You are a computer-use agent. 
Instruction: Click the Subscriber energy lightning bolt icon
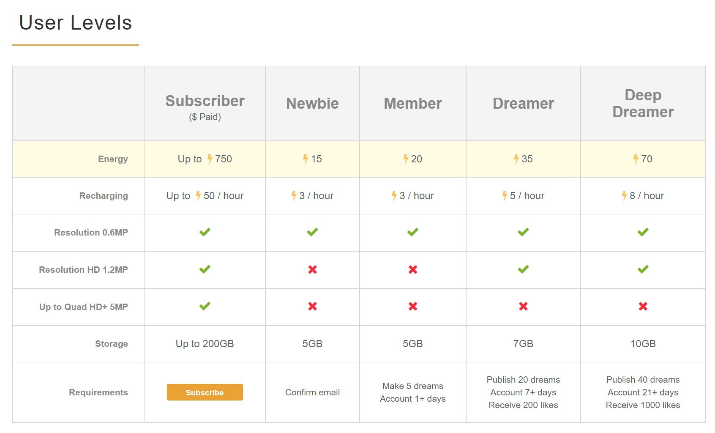[x=210, y=159]
